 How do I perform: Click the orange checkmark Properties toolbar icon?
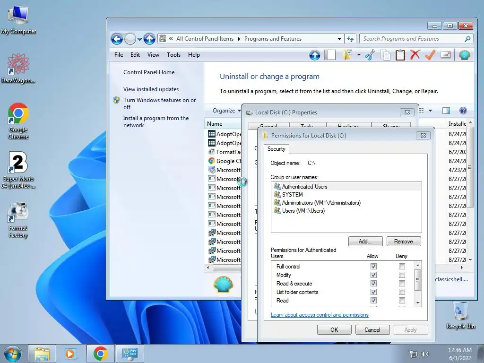[430, 55]
